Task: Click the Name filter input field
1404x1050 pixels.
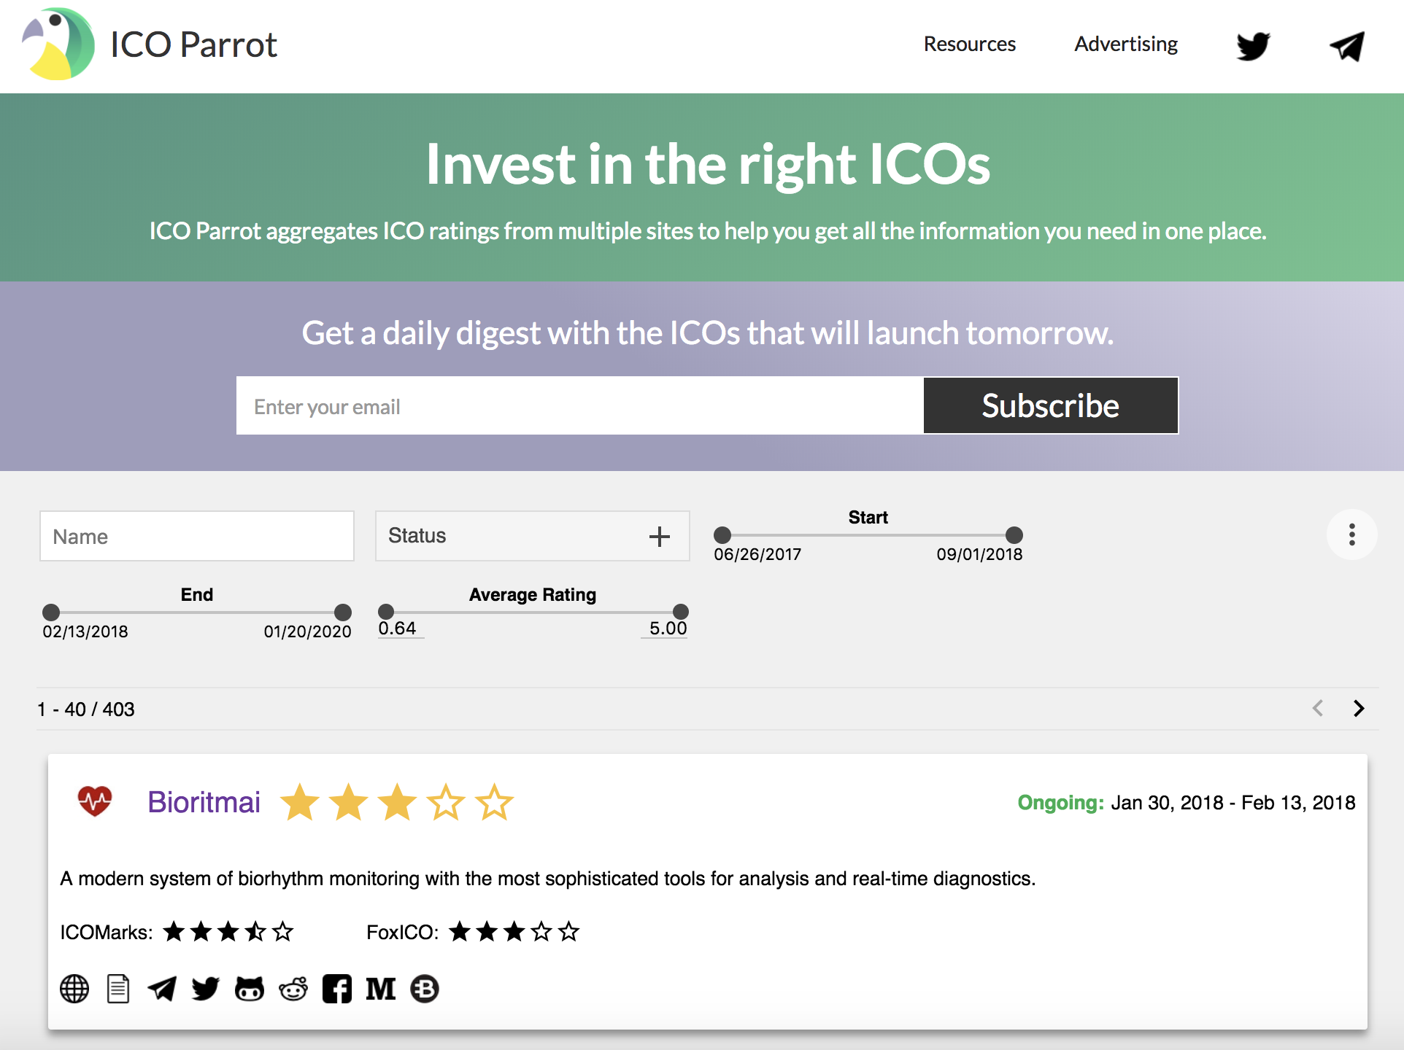Action: [x=196, y=536]
